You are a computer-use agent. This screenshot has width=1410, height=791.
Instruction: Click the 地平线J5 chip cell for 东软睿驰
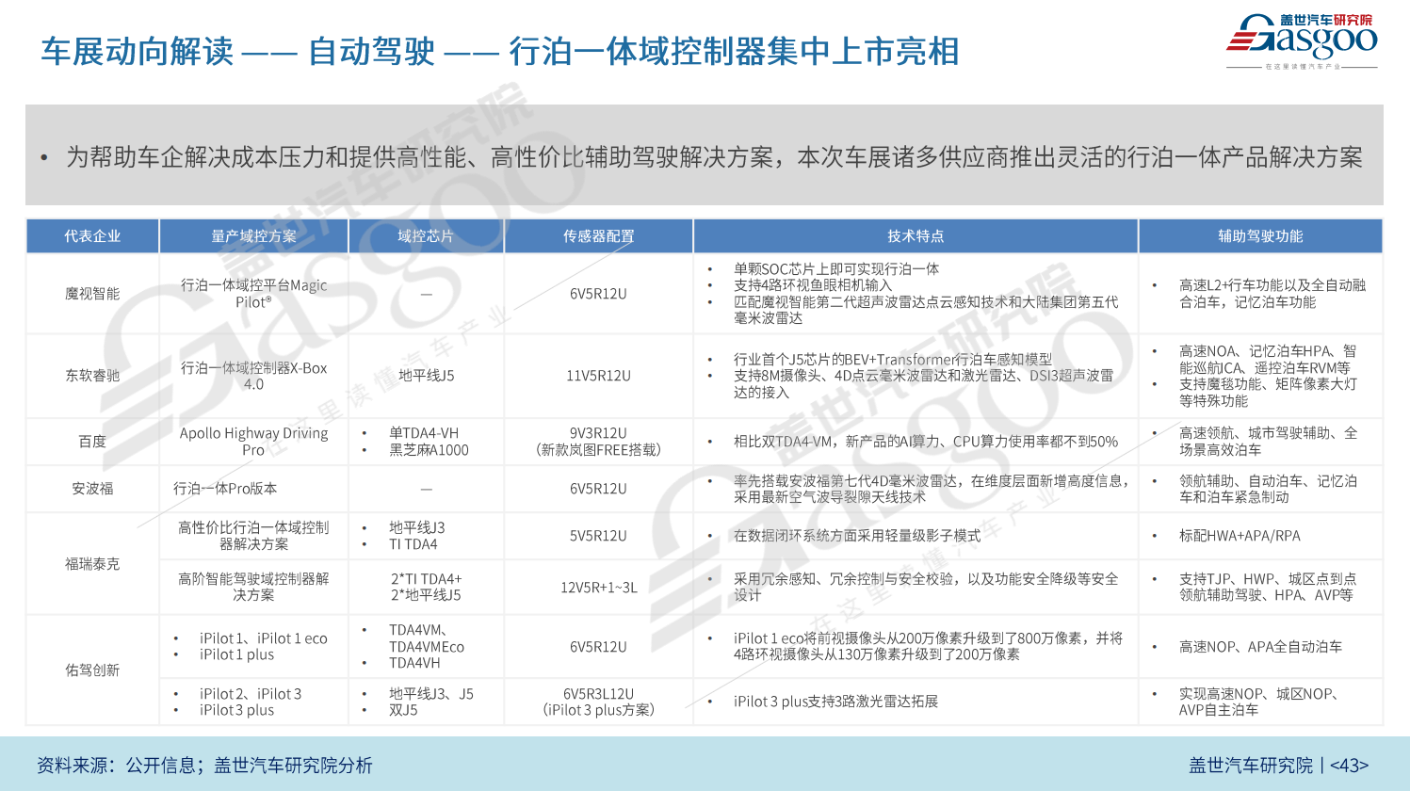426,376
